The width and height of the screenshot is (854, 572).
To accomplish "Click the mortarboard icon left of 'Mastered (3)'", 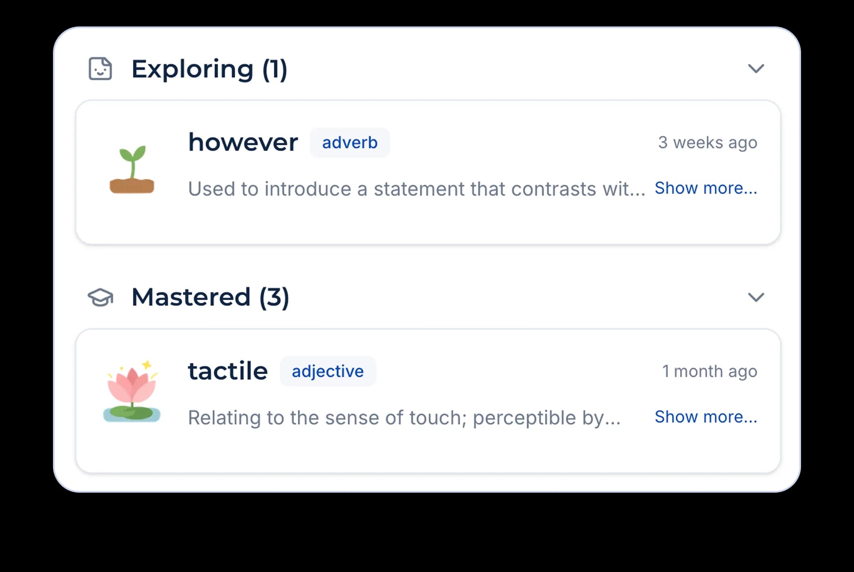I will click(101, 297).
